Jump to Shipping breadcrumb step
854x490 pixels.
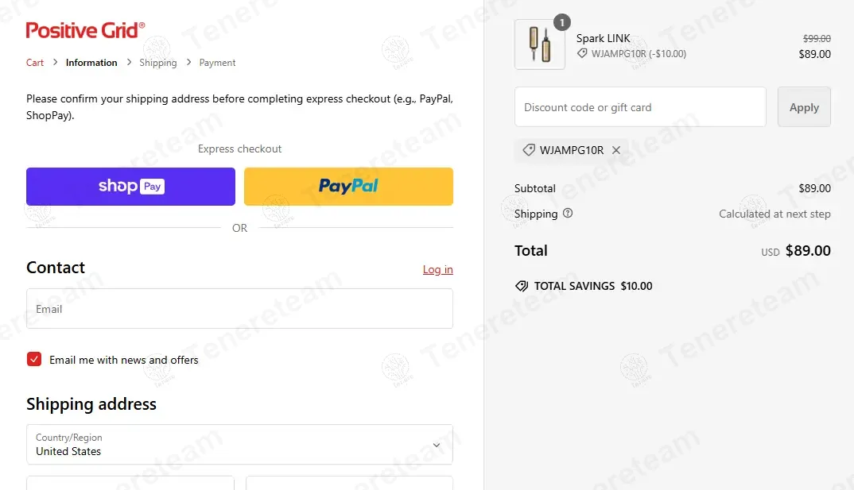(x=157, y=63)
